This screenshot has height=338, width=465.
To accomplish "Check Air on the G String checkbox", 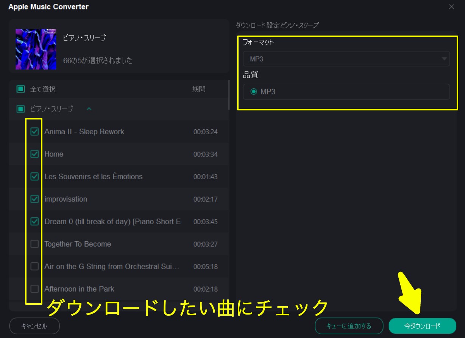I will click(x=34, y=267).
